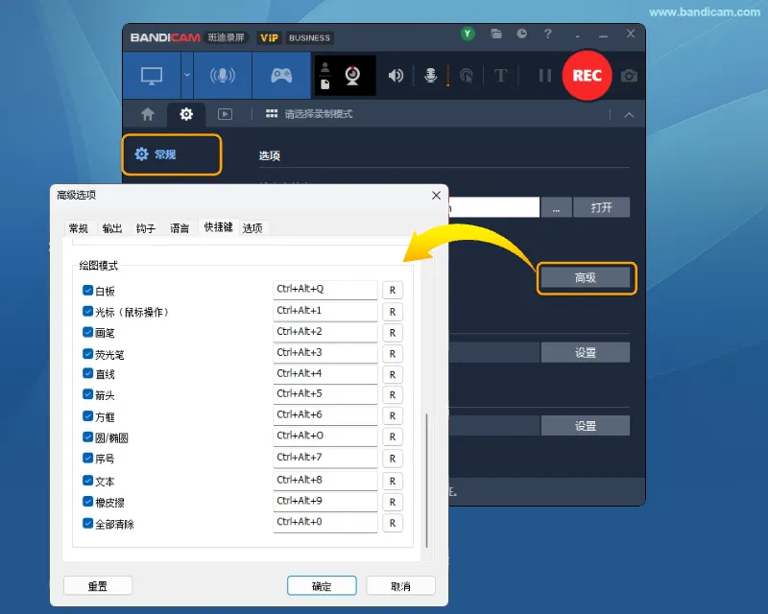
Task: Switch to the 语言 tab
Action: point(180,228)
